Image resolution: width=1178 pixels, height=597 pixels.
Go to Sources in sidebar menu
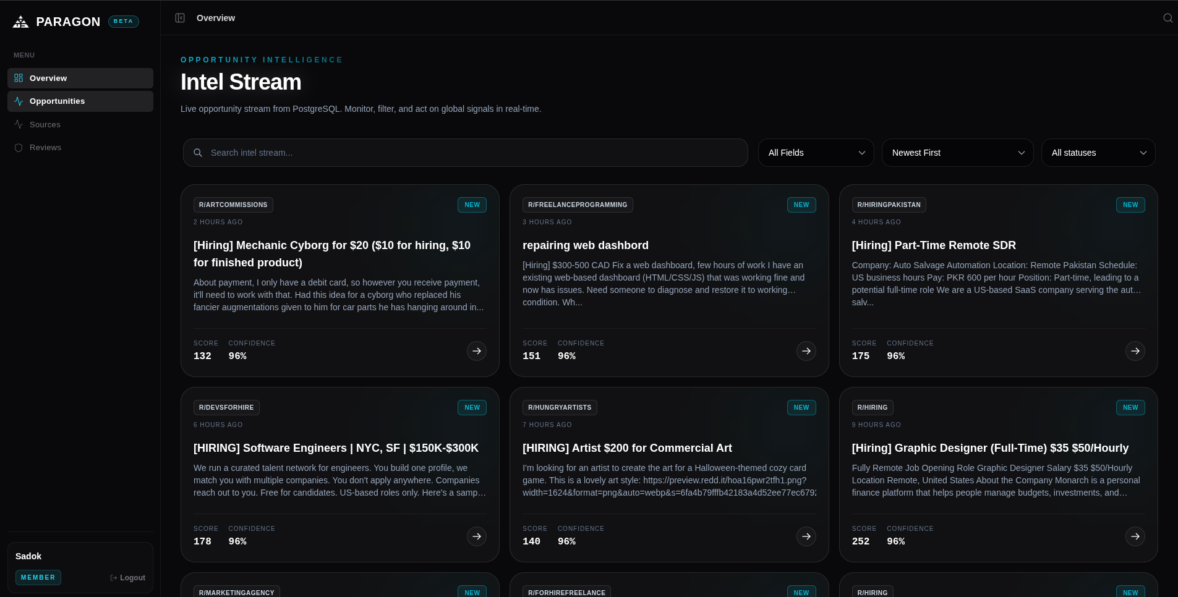coord(80,125)
